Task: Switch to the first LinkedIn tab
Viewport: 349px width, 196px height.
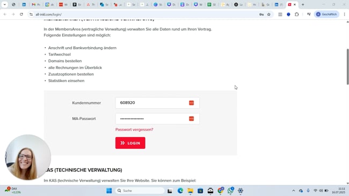Action: click(x=24, y=4)
